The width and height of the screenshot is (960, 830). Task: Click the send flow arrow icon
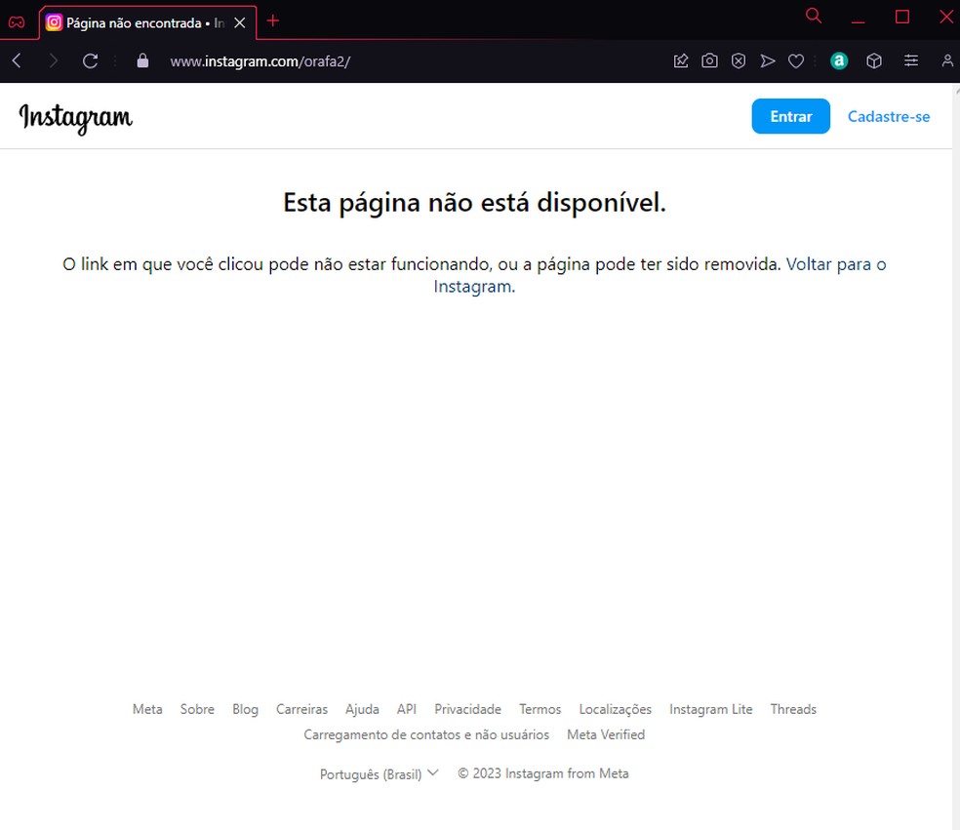click(768, 61)
